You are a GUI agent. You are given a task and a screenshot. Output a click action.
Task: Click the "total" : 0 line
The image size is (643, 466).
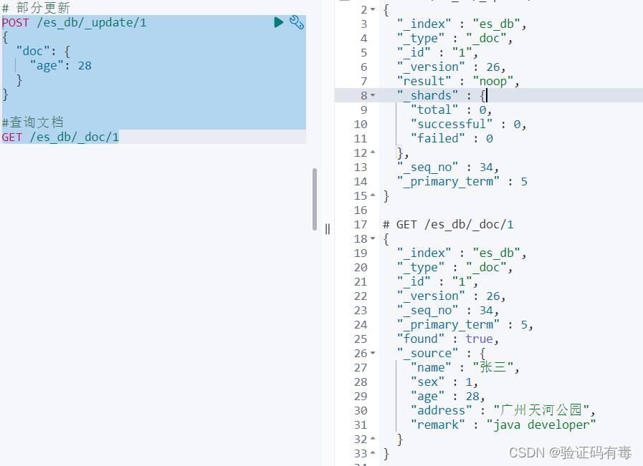coord(451,110)
